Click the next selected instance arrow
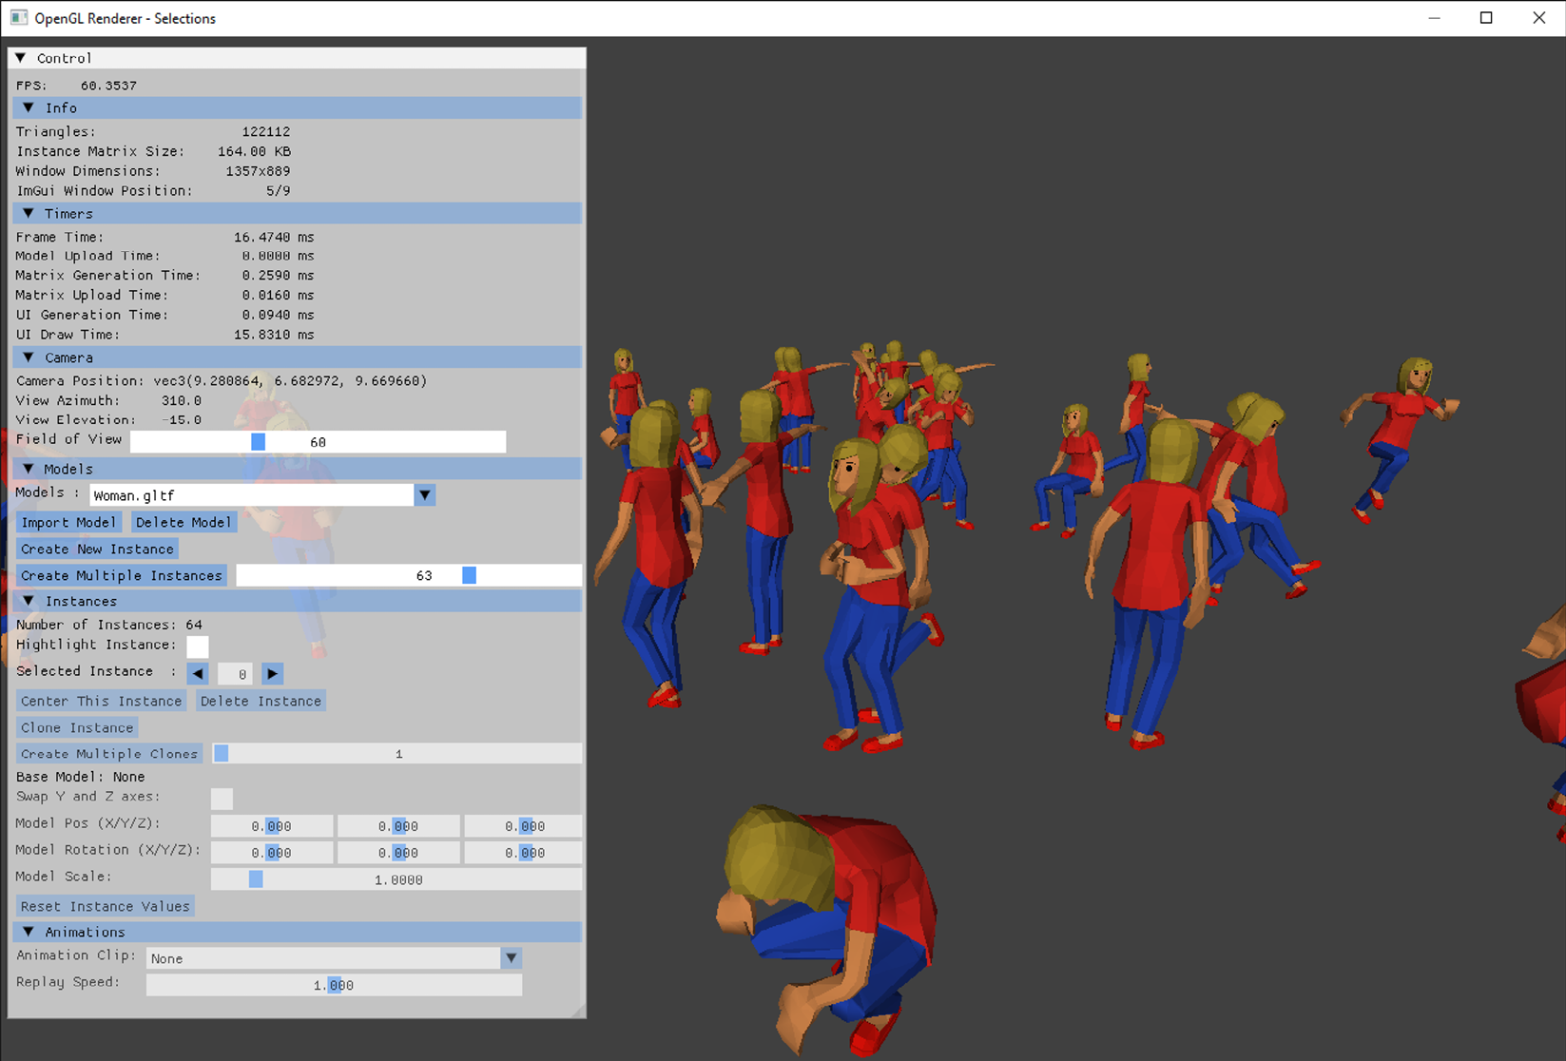 coord(273,674)
